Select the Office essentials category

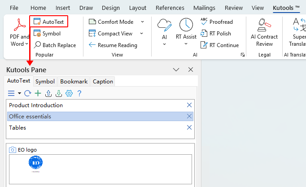point(100,116)
